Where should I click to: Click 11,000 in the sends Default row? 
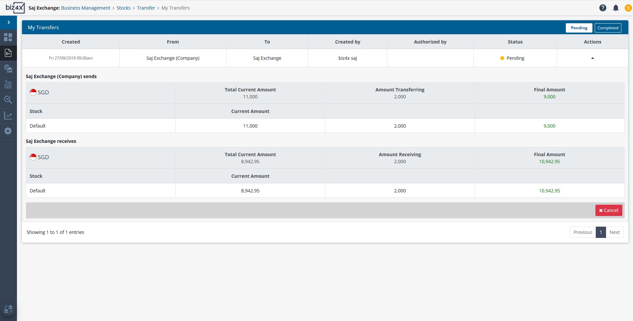coord(250,126)
